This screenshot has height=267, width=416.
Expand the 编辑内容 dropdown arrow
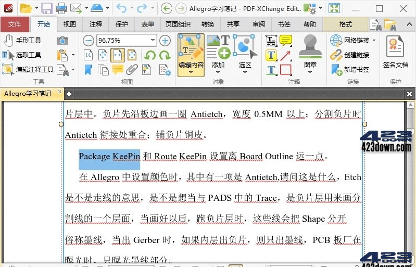click(191, 72)
